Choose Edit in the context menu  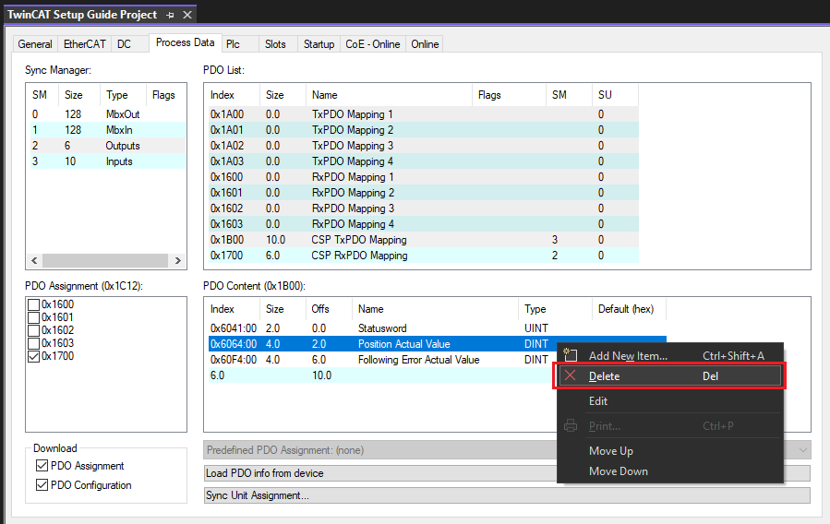pyautogui.click(x=670, y=400)
